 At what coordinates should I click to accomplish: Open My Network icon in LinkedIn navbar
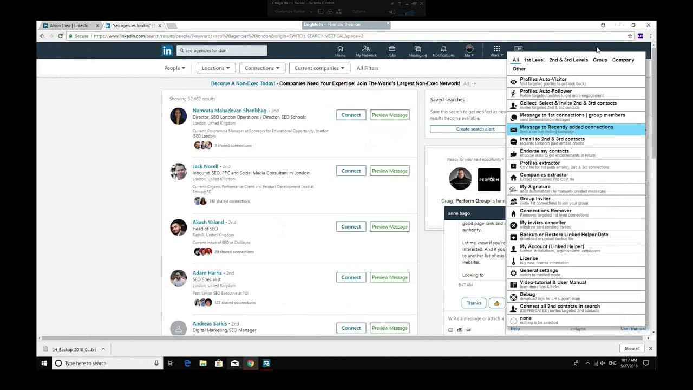pos(366,49)
